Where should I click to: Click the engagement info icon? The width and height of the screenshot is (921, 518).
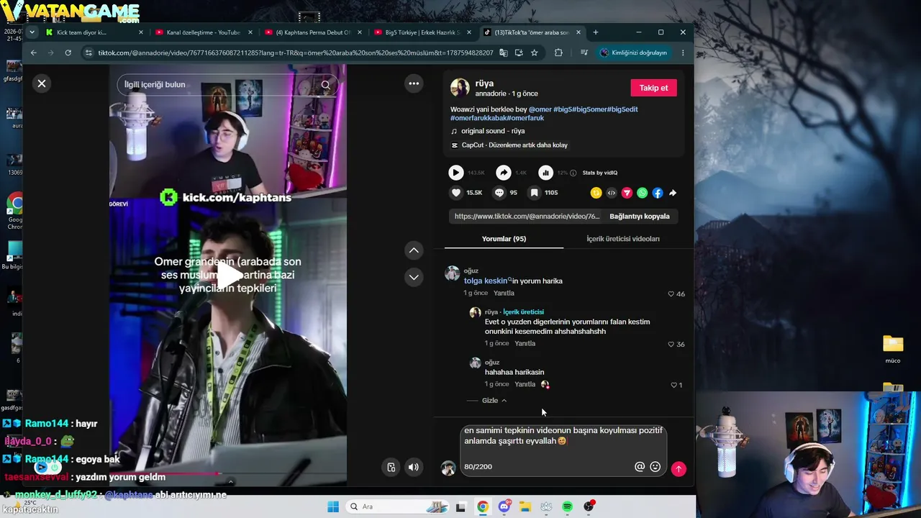(573, 173)
